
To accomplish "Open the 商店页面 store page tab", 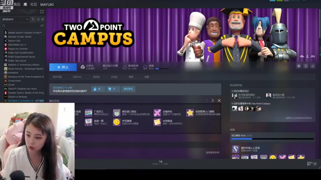I will tap(57, 77).
